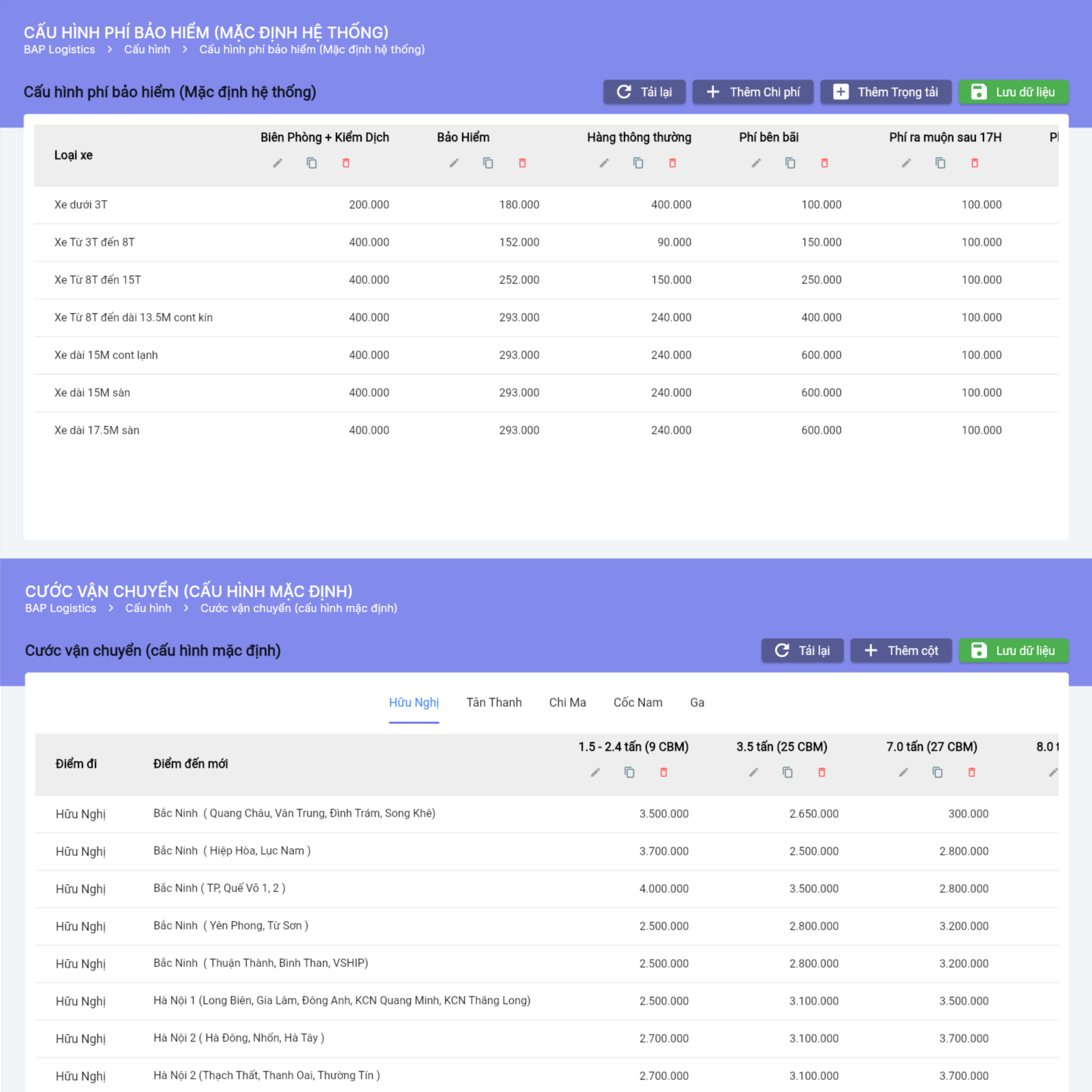This screenshot has width=1092, height=1092.
Task: Copy the Bảo Hiểm column
Action: [x=488, y=163]
